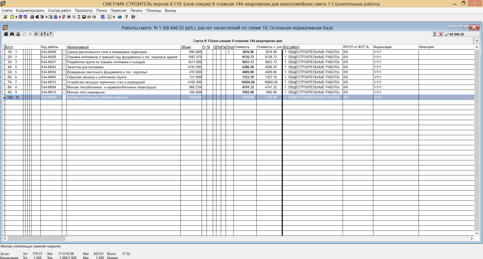
Task: Toggle checkbox for row E44-M056
Action: pyautogui.click(x=64, y=72)
